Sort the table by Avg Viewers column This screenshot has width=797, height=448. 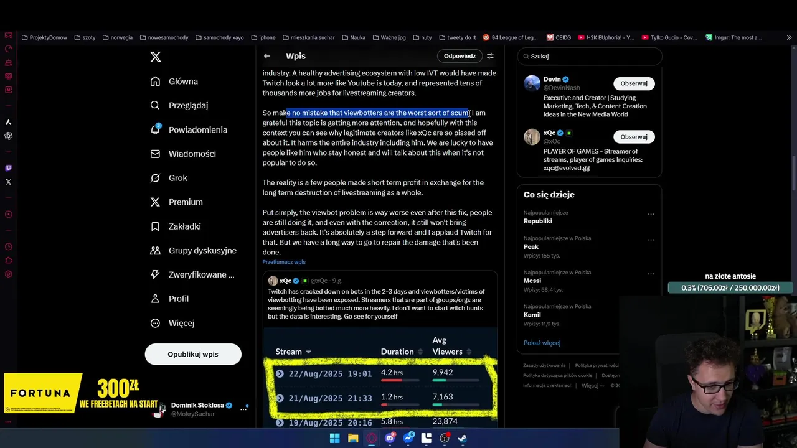click(451, 346)
